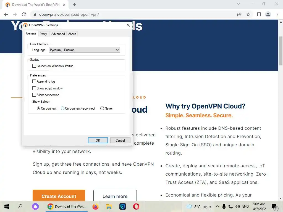Launch Firefox from the taskbar

pyautogui.click(x=95, y=206)
